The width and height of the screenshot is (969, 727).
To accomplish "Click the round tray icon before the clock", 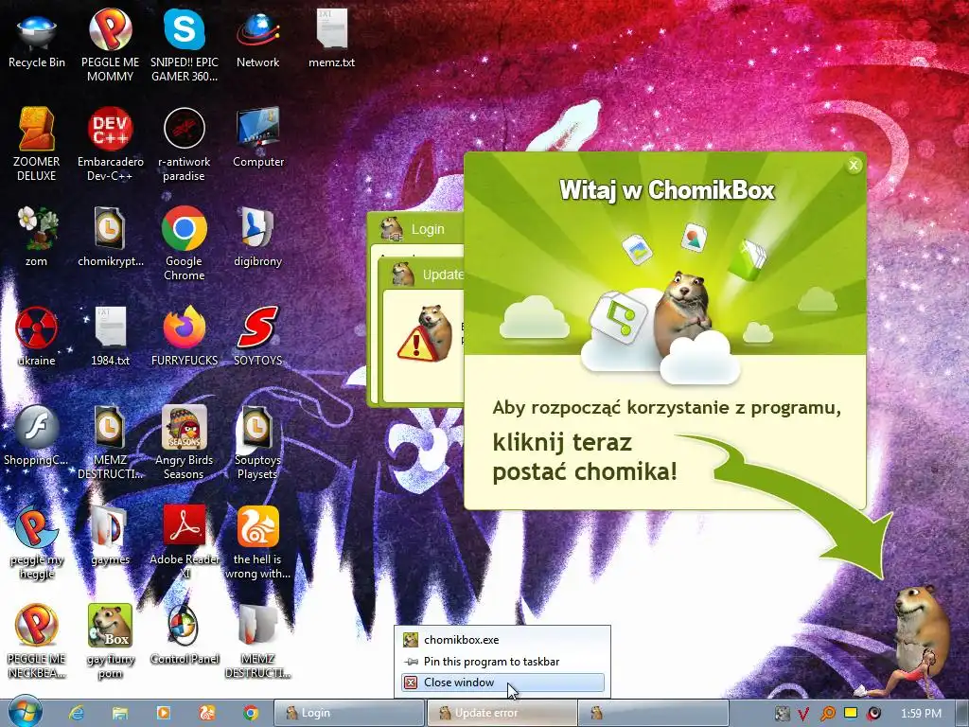I will tap(873, 713).
